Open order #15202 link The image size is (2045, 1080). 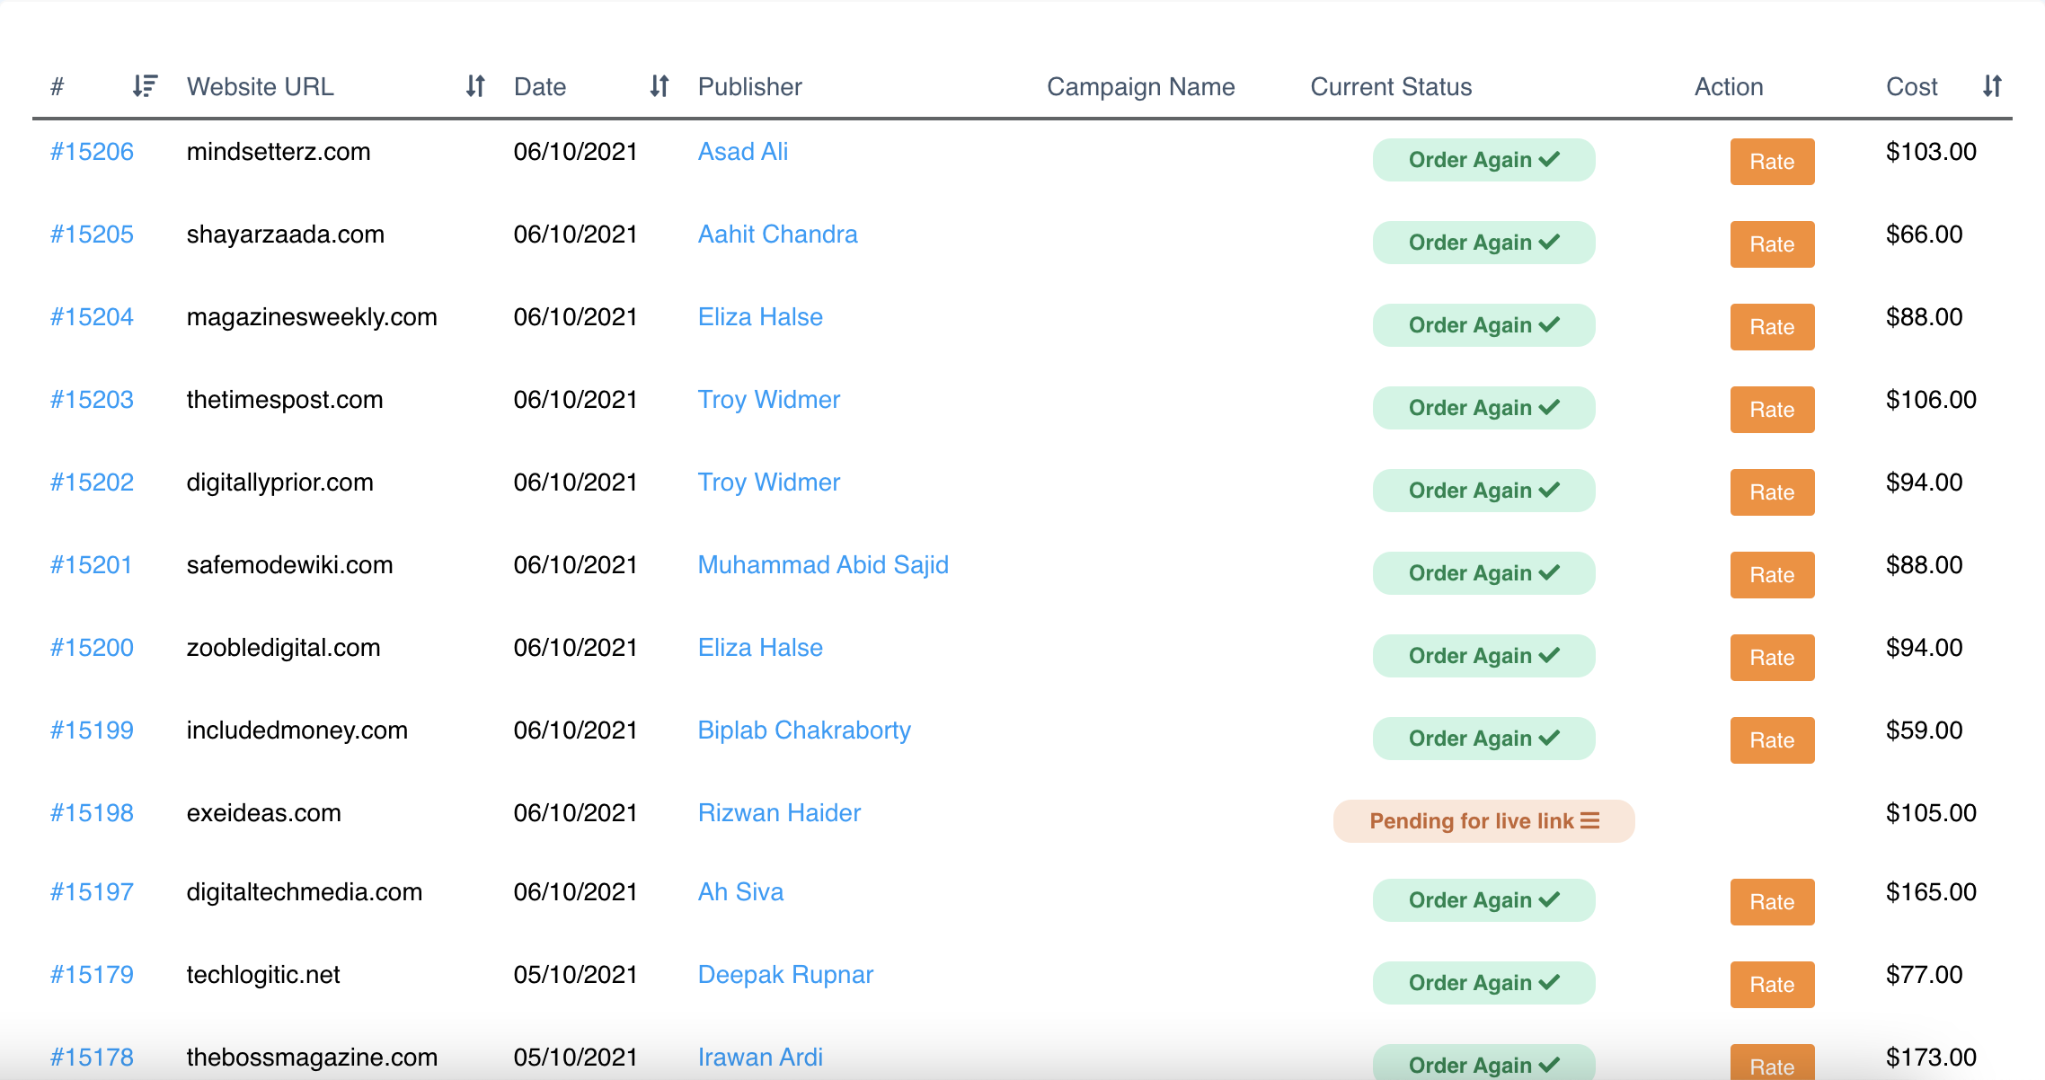[92, 482]
